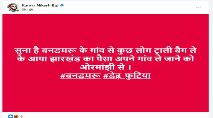Open the #डेढ़_फुटिया hashtag
This screenshot has width=213, height=118.
[x=127, y=76]
